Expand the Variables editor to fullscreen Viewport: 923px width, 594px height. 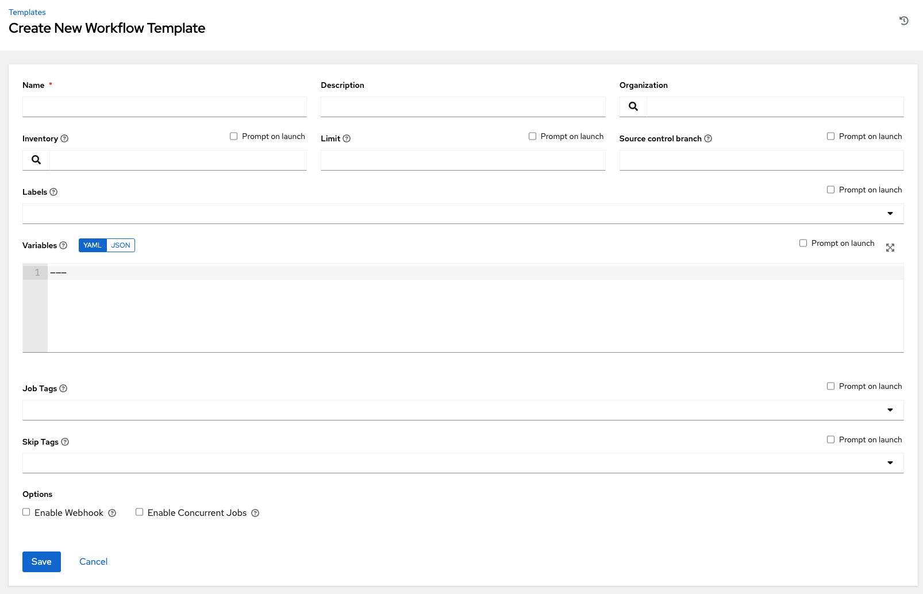(890, 248)
